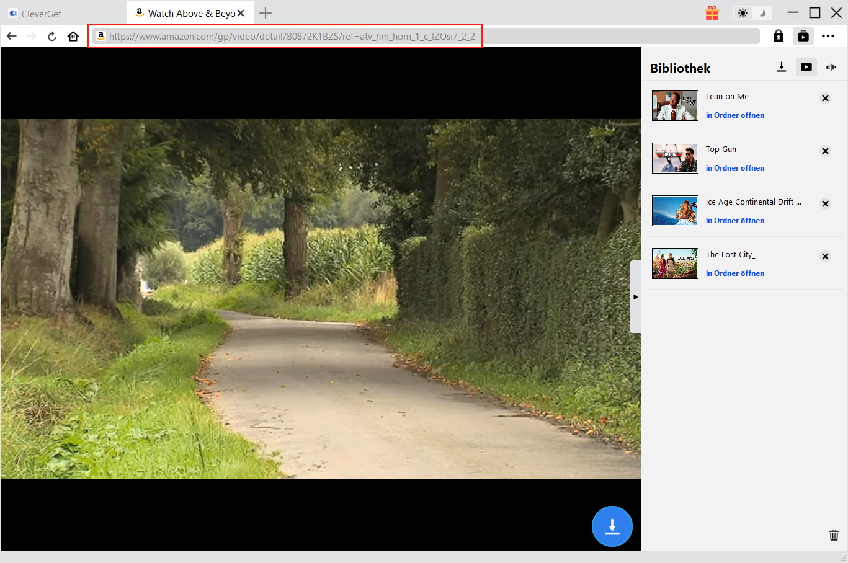848x563 pixels.
Task: Switch to video library filter
Action: point(806,67)
